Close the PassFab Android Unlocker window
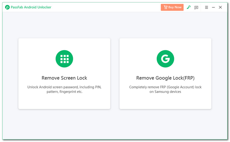The image size is (230, 142). [220, 7]
